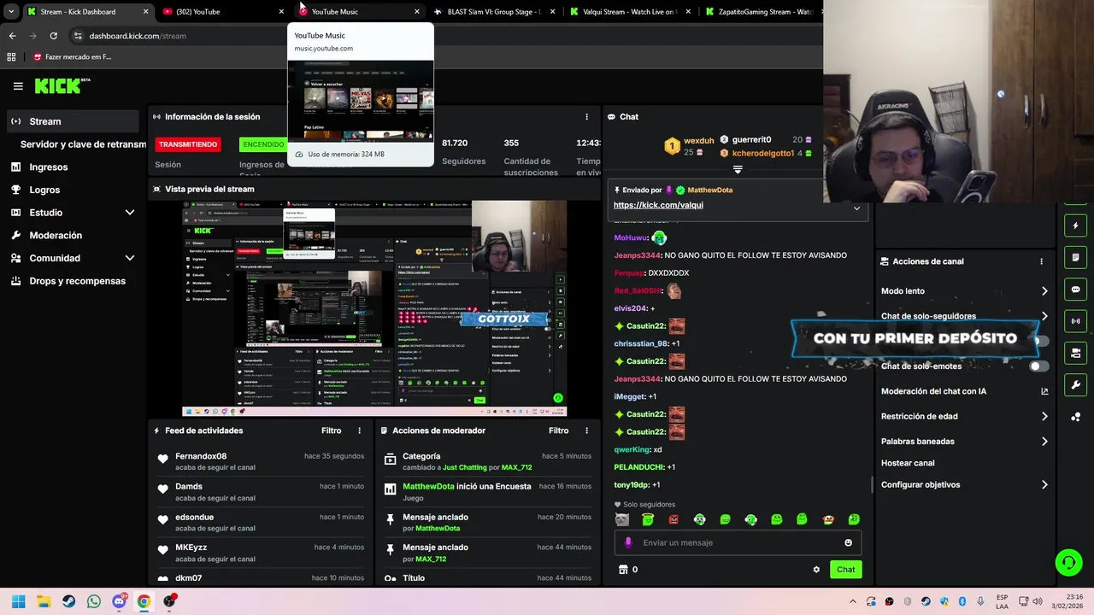The width and height of the screenshot is (1094, 615).
Task: Open the Feed de actividades three-dot menu
Action: [359, 430]
